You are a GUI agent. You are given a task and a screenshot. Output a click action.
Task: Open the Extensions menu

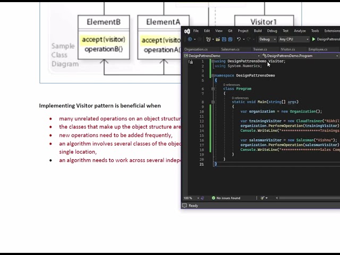pyautogui.click(x=331, y=31)
